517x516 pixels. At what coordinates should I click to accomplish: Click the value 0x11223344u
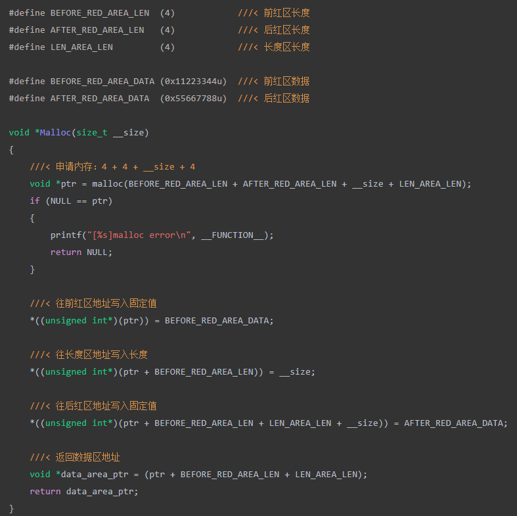[194, 82]
